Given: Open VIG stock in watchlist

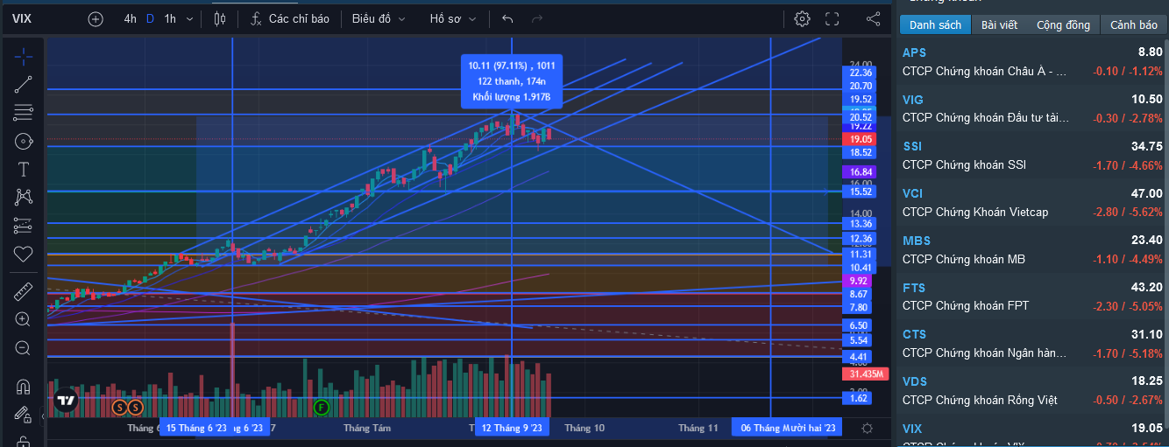Looking at the screenshot, I should pos(1032,108).
